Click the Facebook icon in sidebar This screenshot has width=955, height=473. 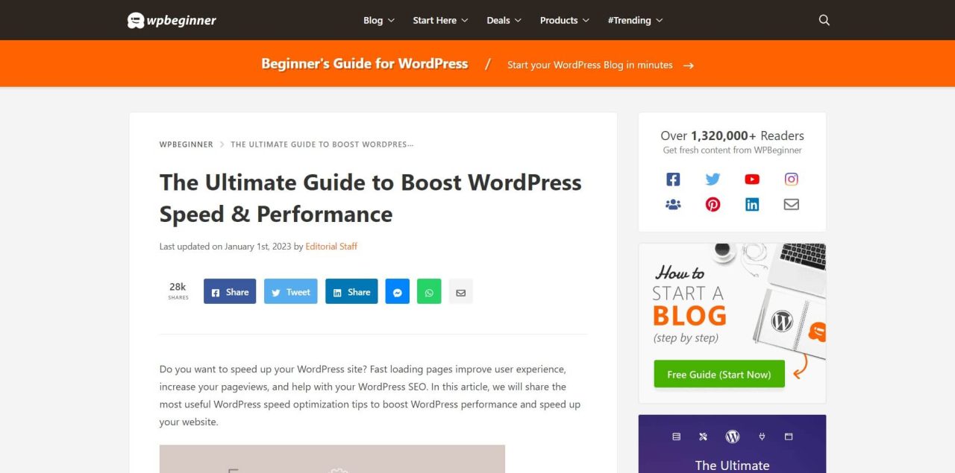click(x=673, y=180)
